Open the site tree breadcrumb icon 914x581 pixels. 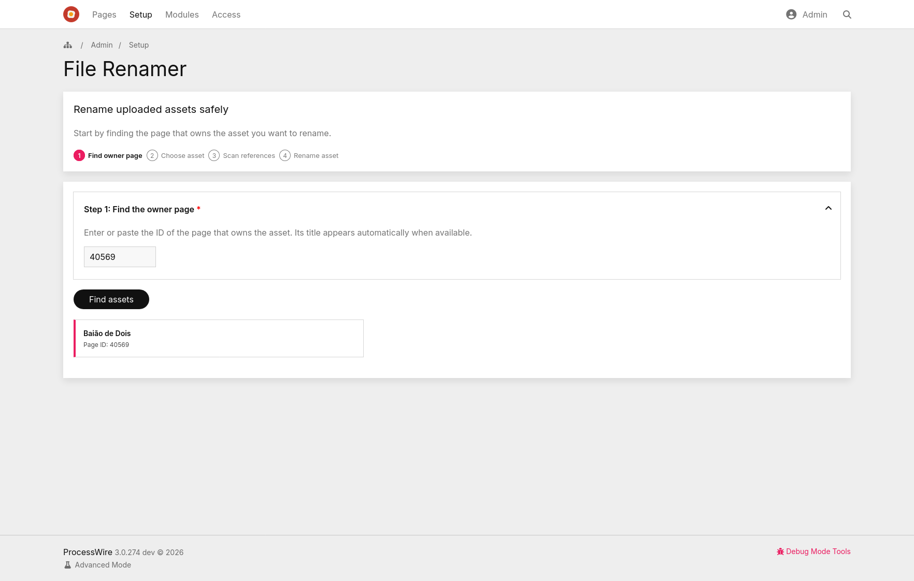pyautogui.click(x=68, y=45)
